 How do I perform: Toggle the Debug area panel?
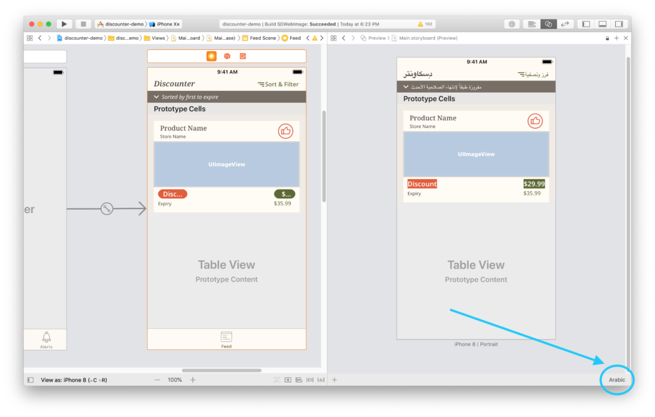[x=603, y=24]
